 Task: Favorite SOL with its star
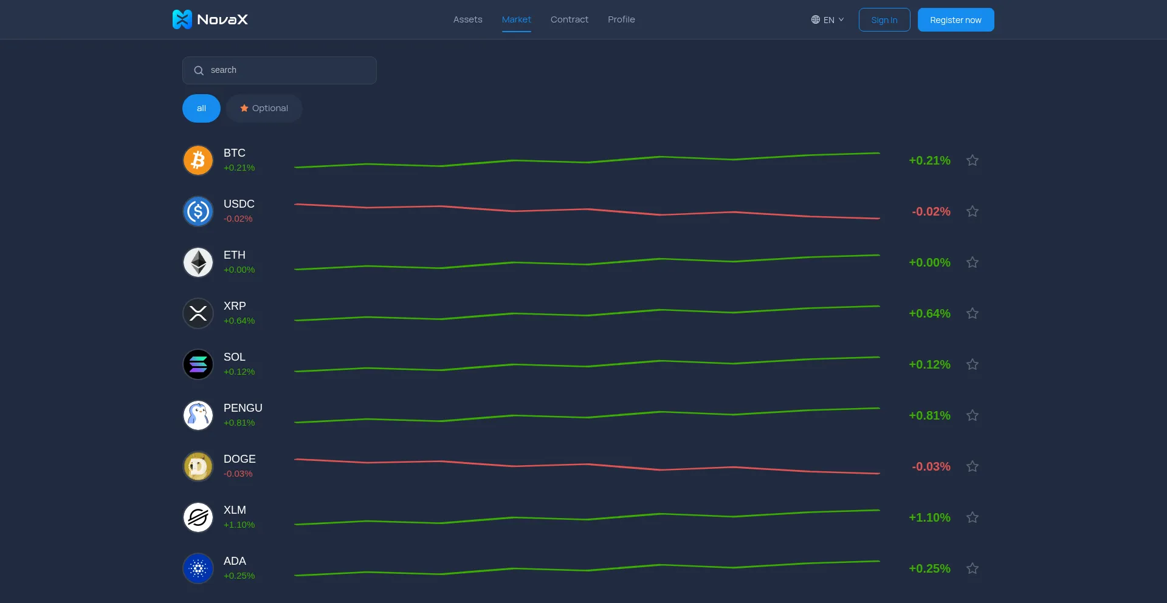tap(972, 364)
